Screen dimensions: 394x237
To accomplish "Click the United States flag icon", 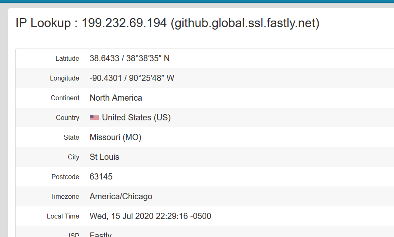I will (95, 117).
